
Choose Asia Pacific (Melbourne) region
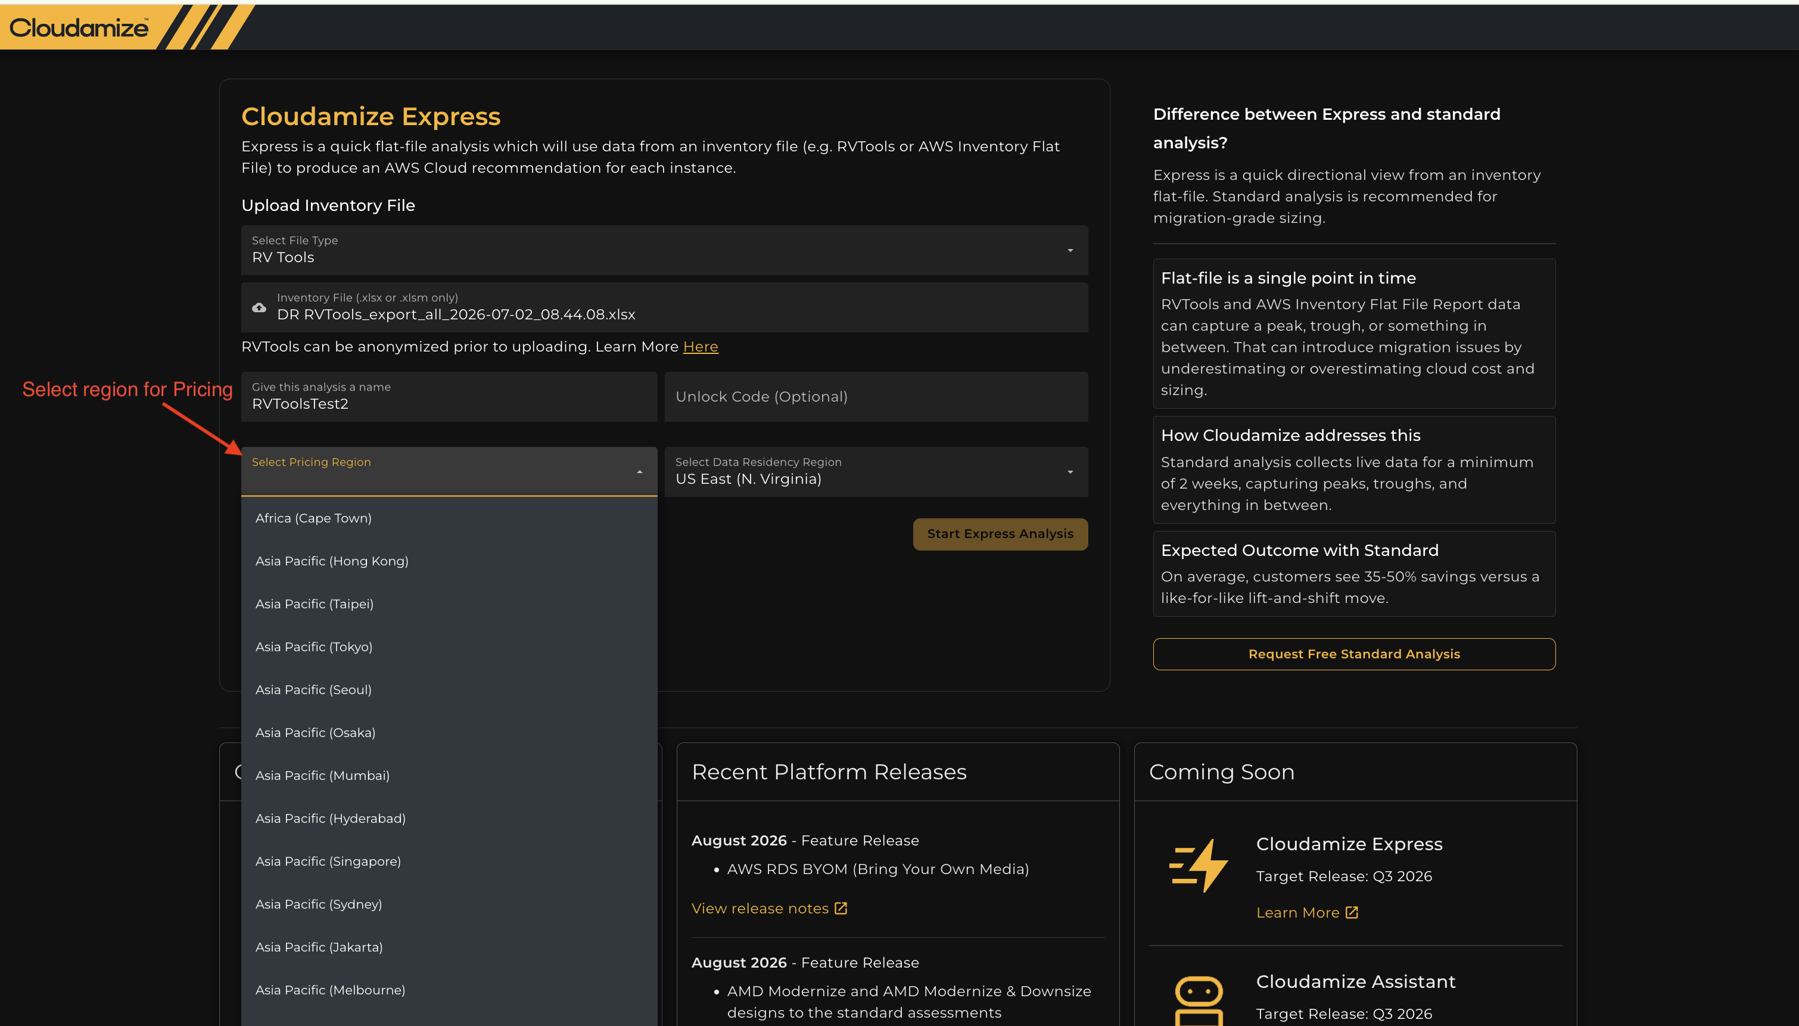449,990
